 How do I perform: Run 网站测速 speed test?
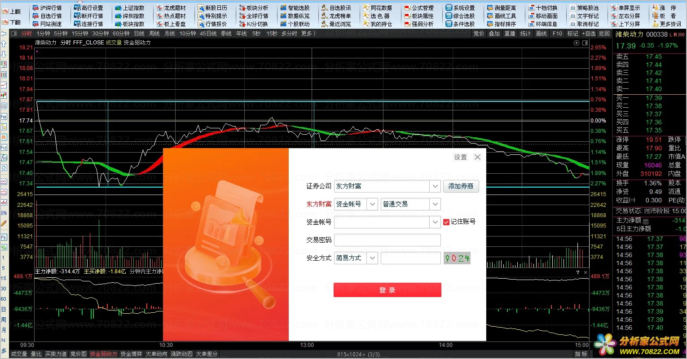(47, 24)
